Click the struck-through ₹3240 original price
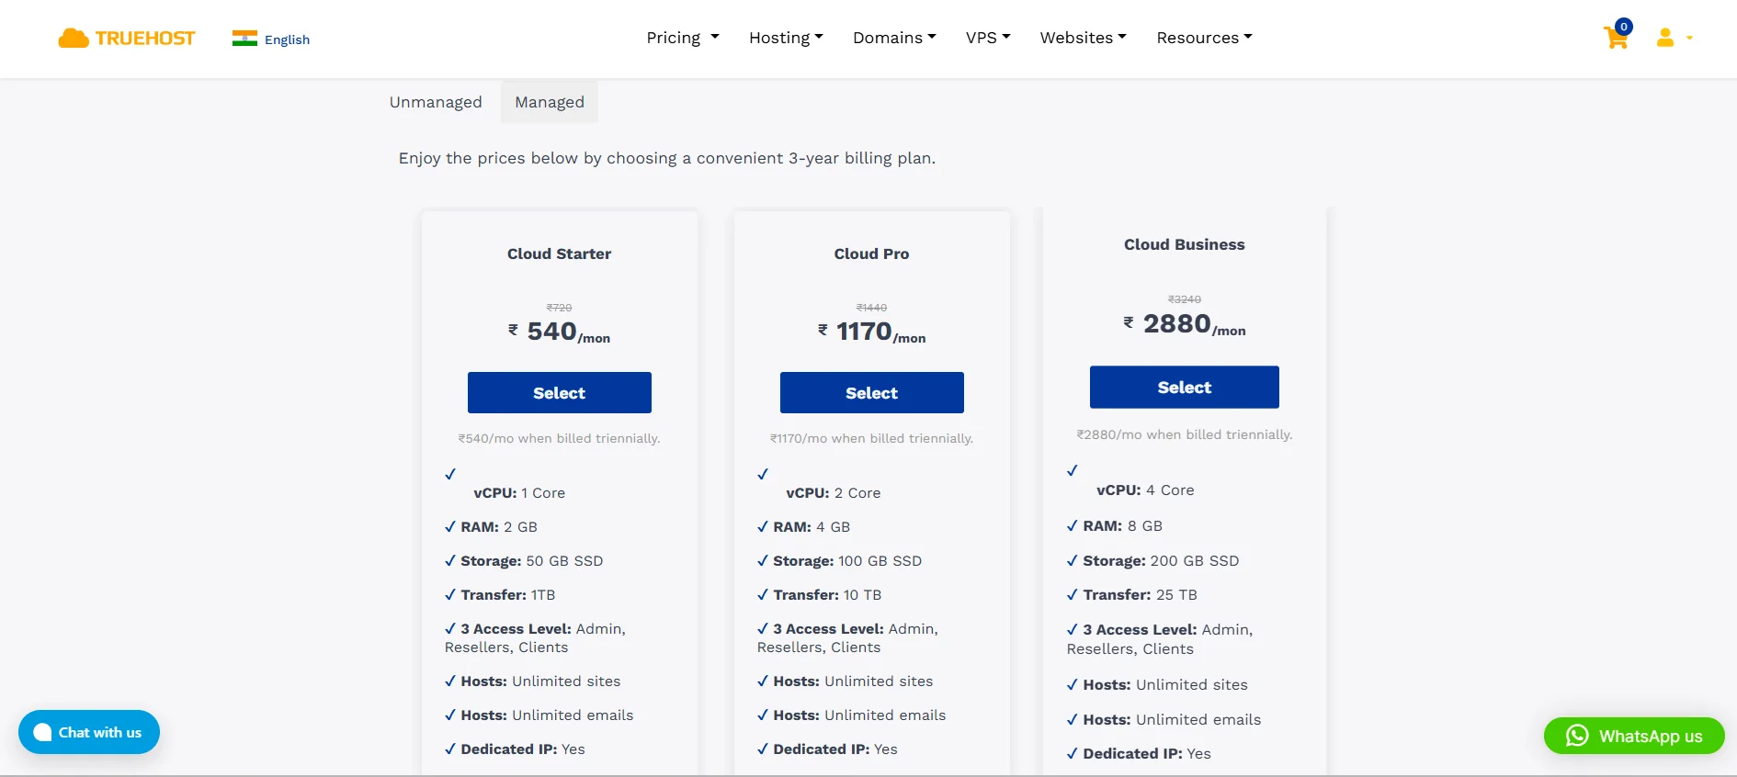The image size is (1737, 777). [1185, 299]
